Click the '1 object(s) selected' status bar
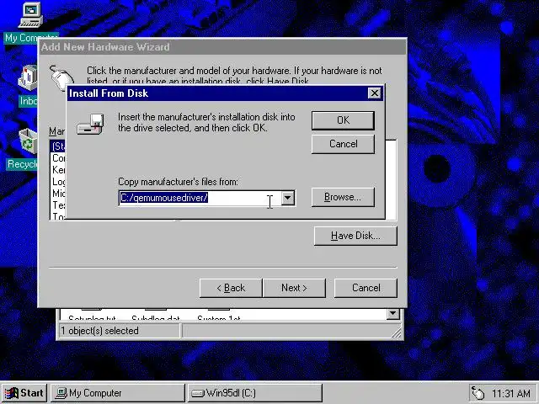Image resolution: width=539 pixels, height=404 pixels. pyautogui.click(x=120, y=331)
